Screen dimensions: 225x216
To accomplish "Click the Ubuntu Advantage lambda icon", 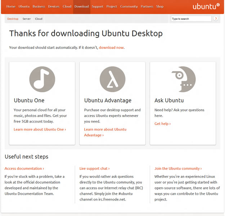I will coord(112,79).
